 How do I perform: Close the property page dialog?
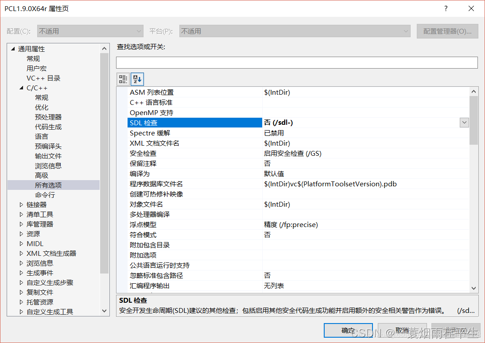(x=471, y=8)
